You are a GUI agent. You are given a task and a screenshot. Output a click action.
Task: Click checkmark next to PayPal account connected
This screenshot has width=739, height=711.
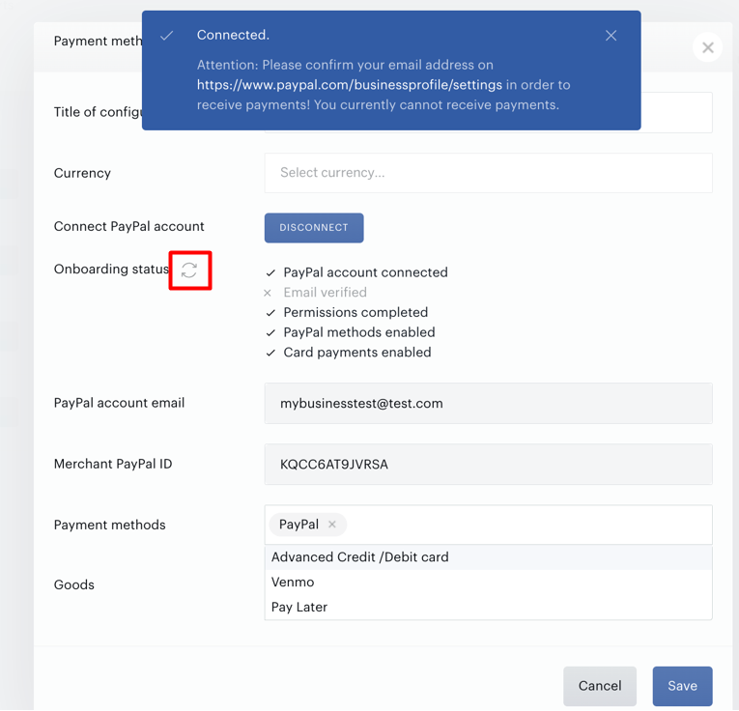click(x=270, y=272)
